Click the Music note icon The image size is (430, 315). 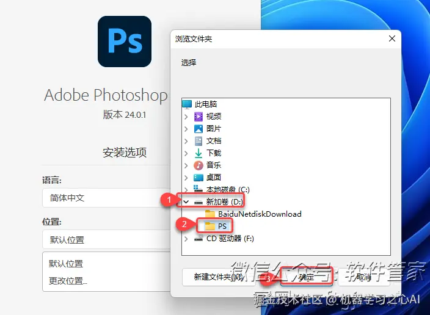coord(199,165)
